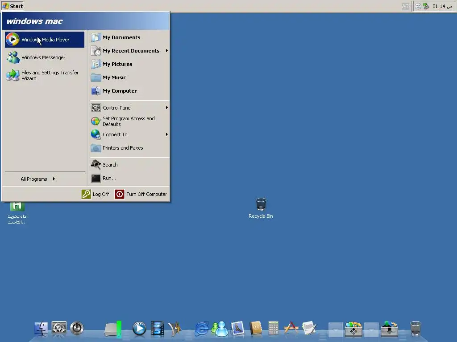Open My Computer
Image resolution: width=457 pixels, height=342 pixels.
[x=129, y=91]
